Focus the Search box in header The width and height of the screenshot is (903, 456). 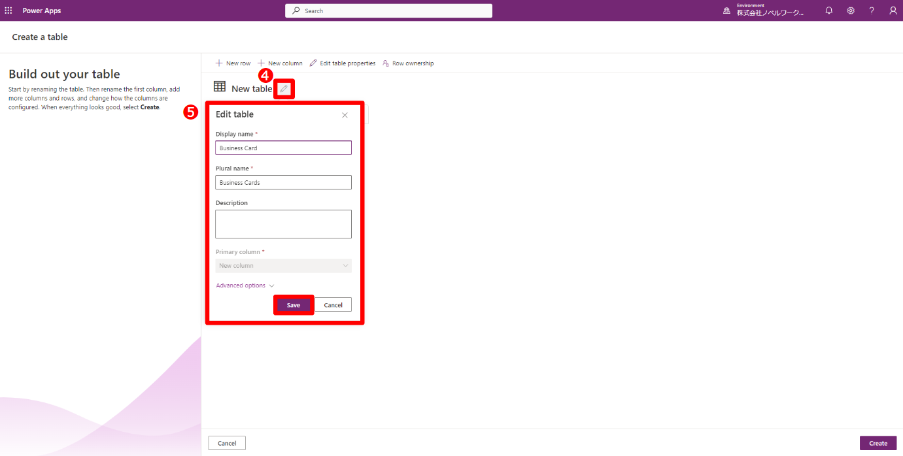(x=388, y=10)
